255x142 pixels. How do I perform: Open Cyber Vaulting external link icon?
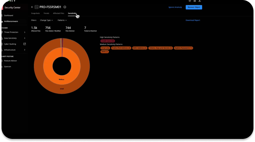(25, 44)
